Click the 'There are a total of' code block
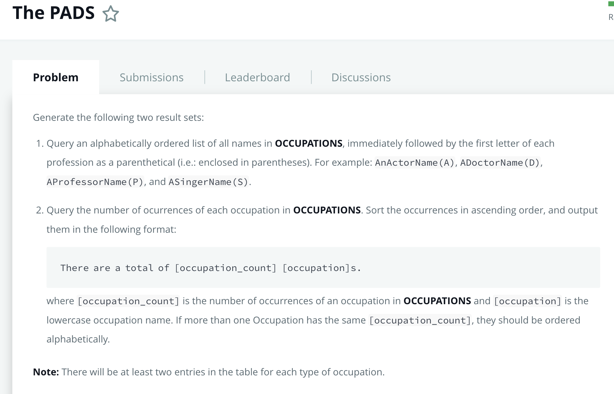Screen dimensions: 614x394 pyautogui.click(x=211, y=268)
